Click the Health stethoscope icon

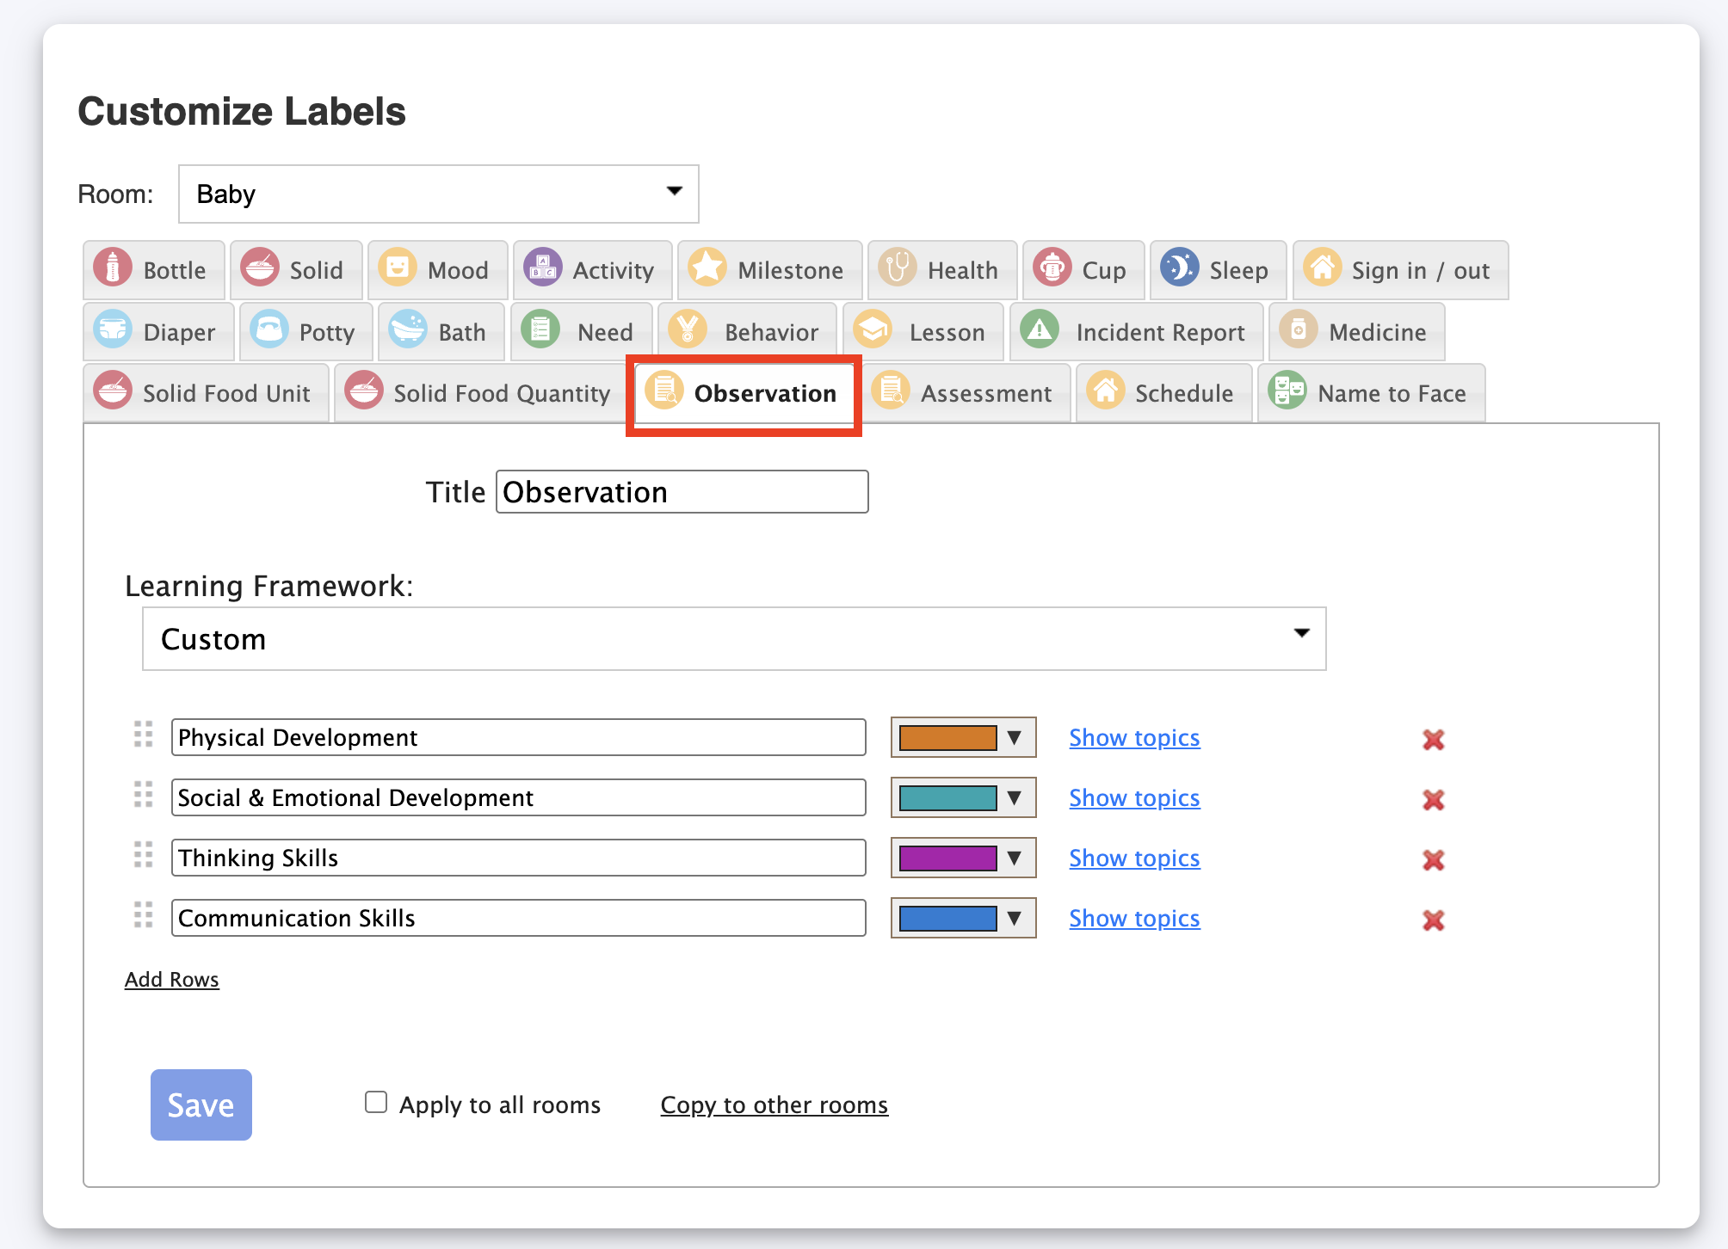tap(897, 268)
